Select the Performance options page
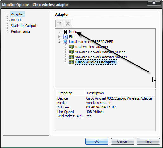Image resolution: width=163 pixels, height=148 pixels. (21, 31)
